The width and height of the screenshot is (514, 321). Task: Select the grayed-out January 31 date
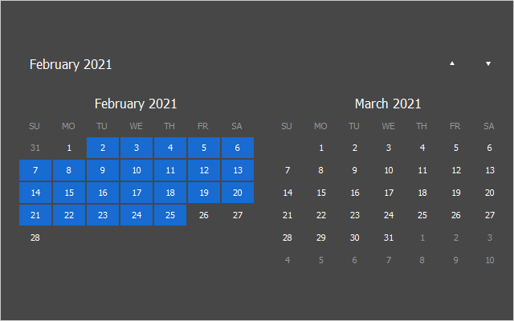coord(35,148)
